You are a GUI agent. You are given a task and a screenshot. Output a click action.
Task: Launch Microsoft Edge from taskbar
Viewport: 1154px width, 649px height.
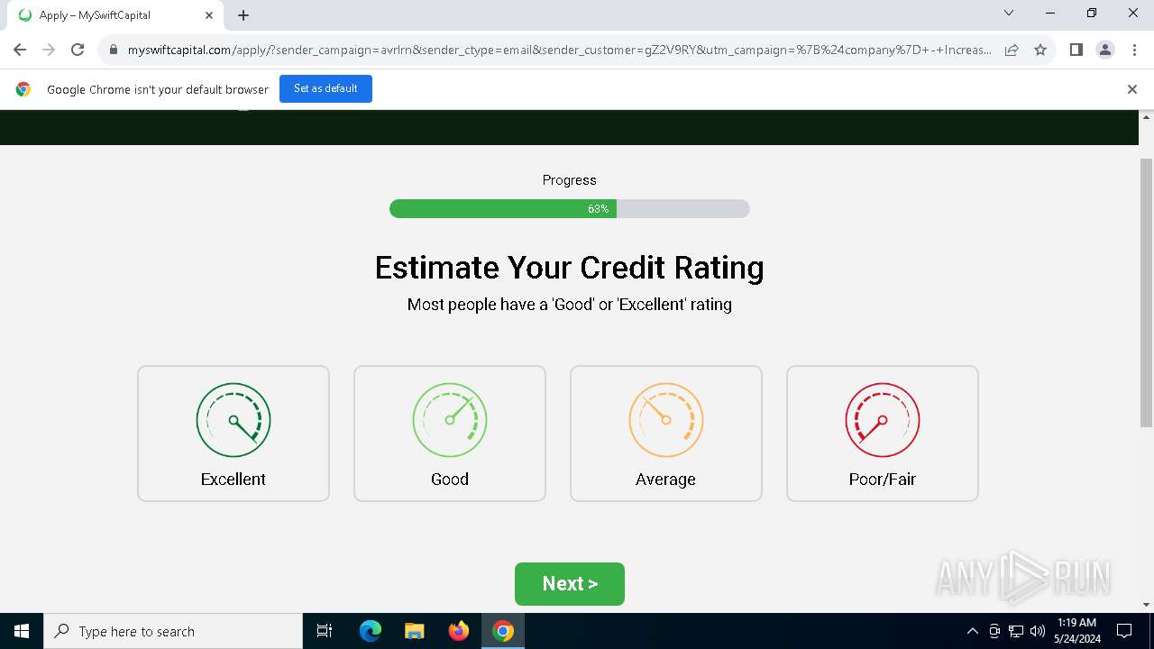tap(371, 631)
